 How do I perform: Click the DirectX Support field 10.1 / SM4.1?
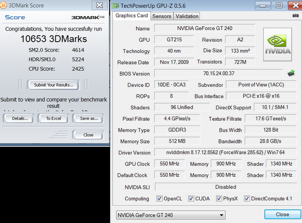(x=275, y=107)
